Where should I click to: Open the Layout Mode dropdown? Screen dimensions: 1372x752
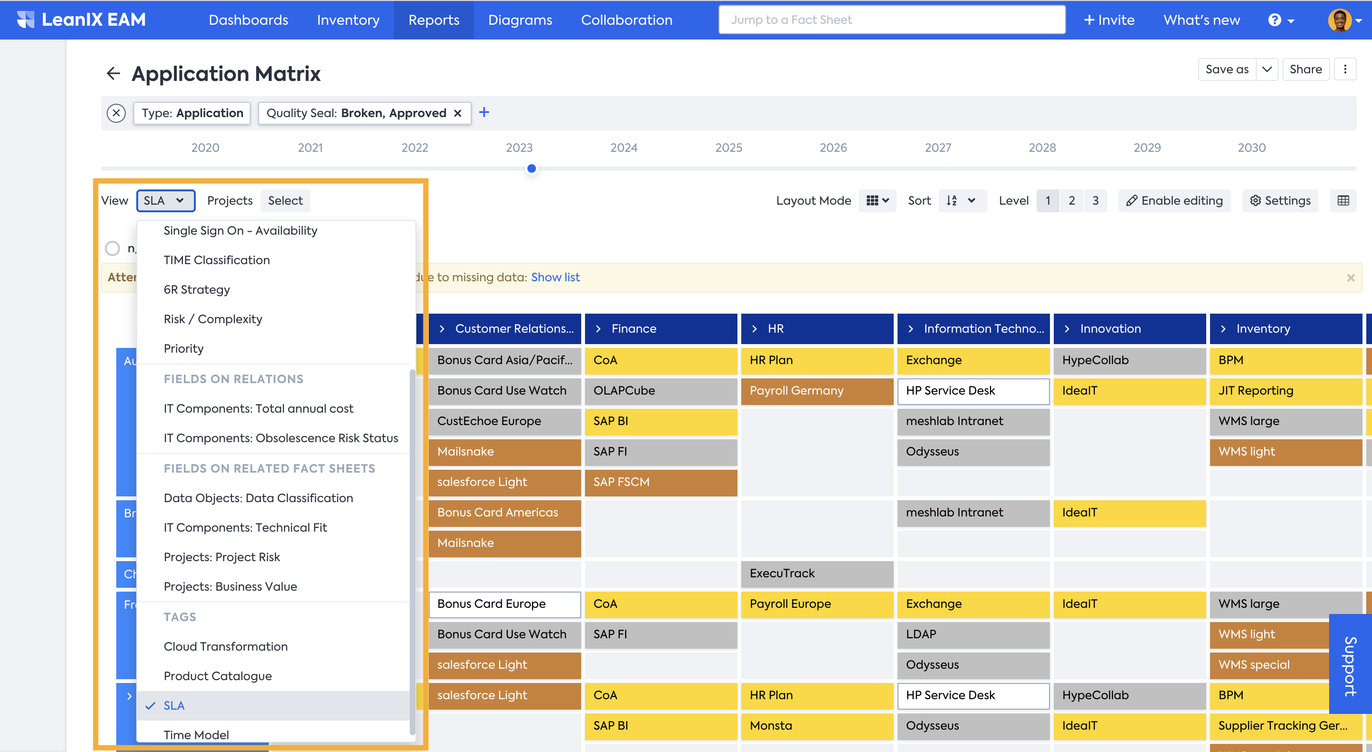tap(877, 200)
